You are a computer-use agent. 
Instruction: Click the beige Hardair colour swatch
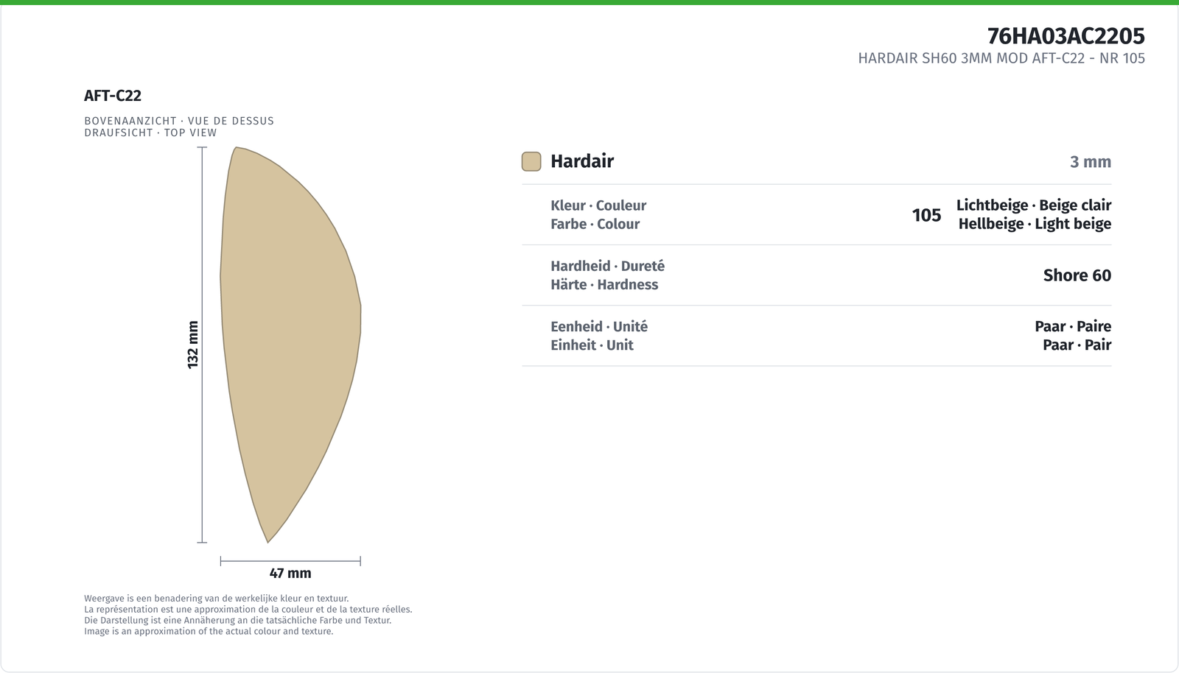pyautogui.click(x=531, y=161)
